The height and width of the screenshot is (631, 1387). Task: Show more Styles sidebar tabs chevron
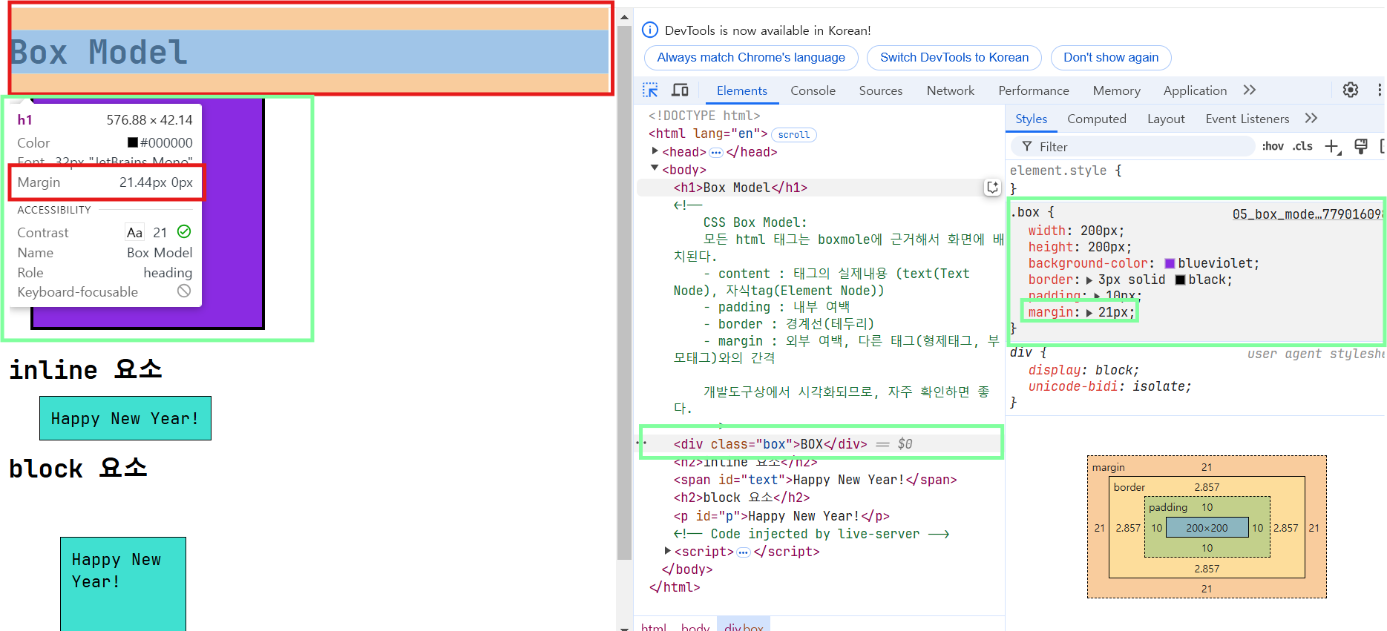[1311, 118]
